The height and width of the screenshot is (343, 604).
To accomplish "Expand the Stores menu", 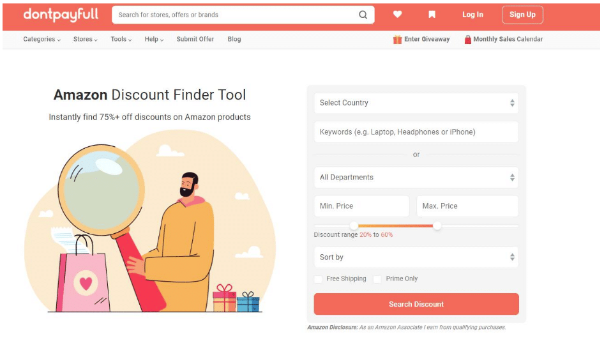I will [85, 40].
